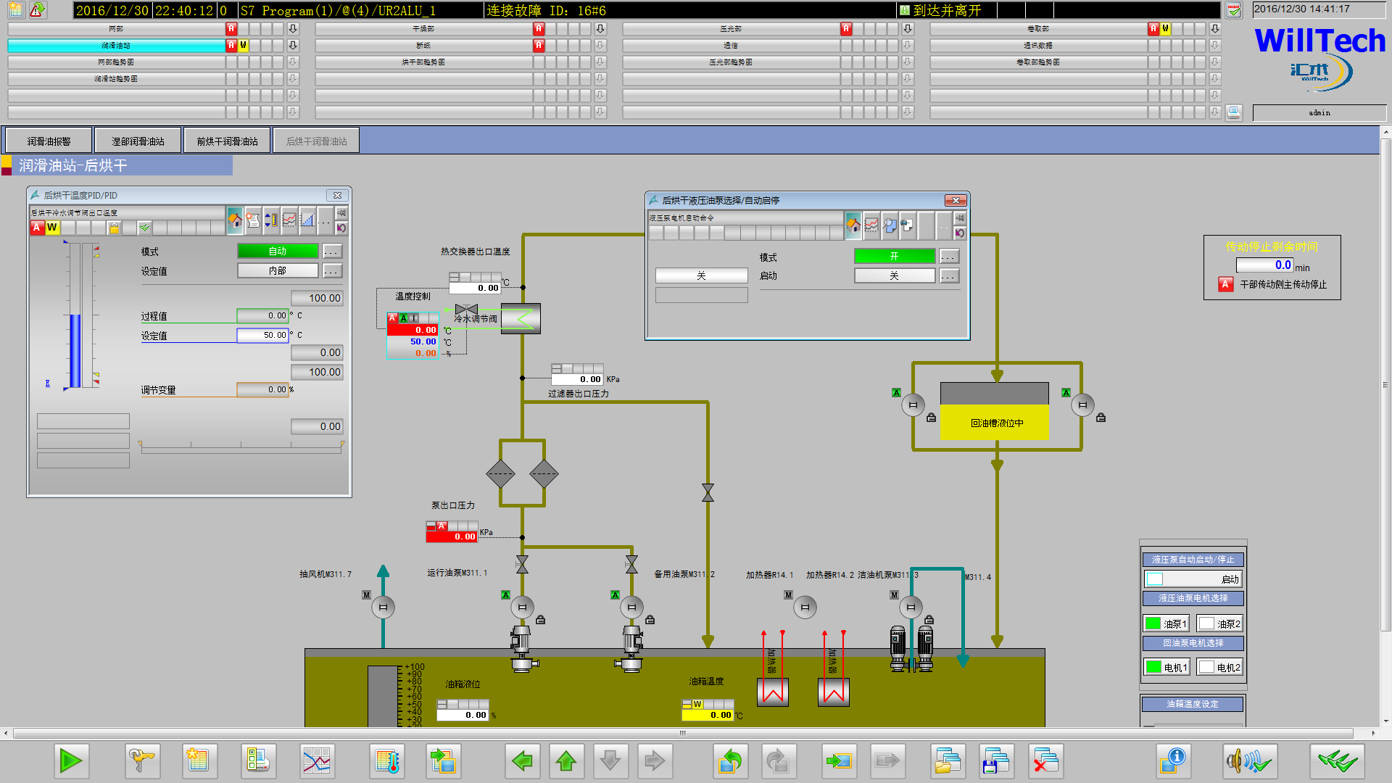Open ellipsis selector beside green 开 mode
The image size is (1392, 783).
pos(948,257)
